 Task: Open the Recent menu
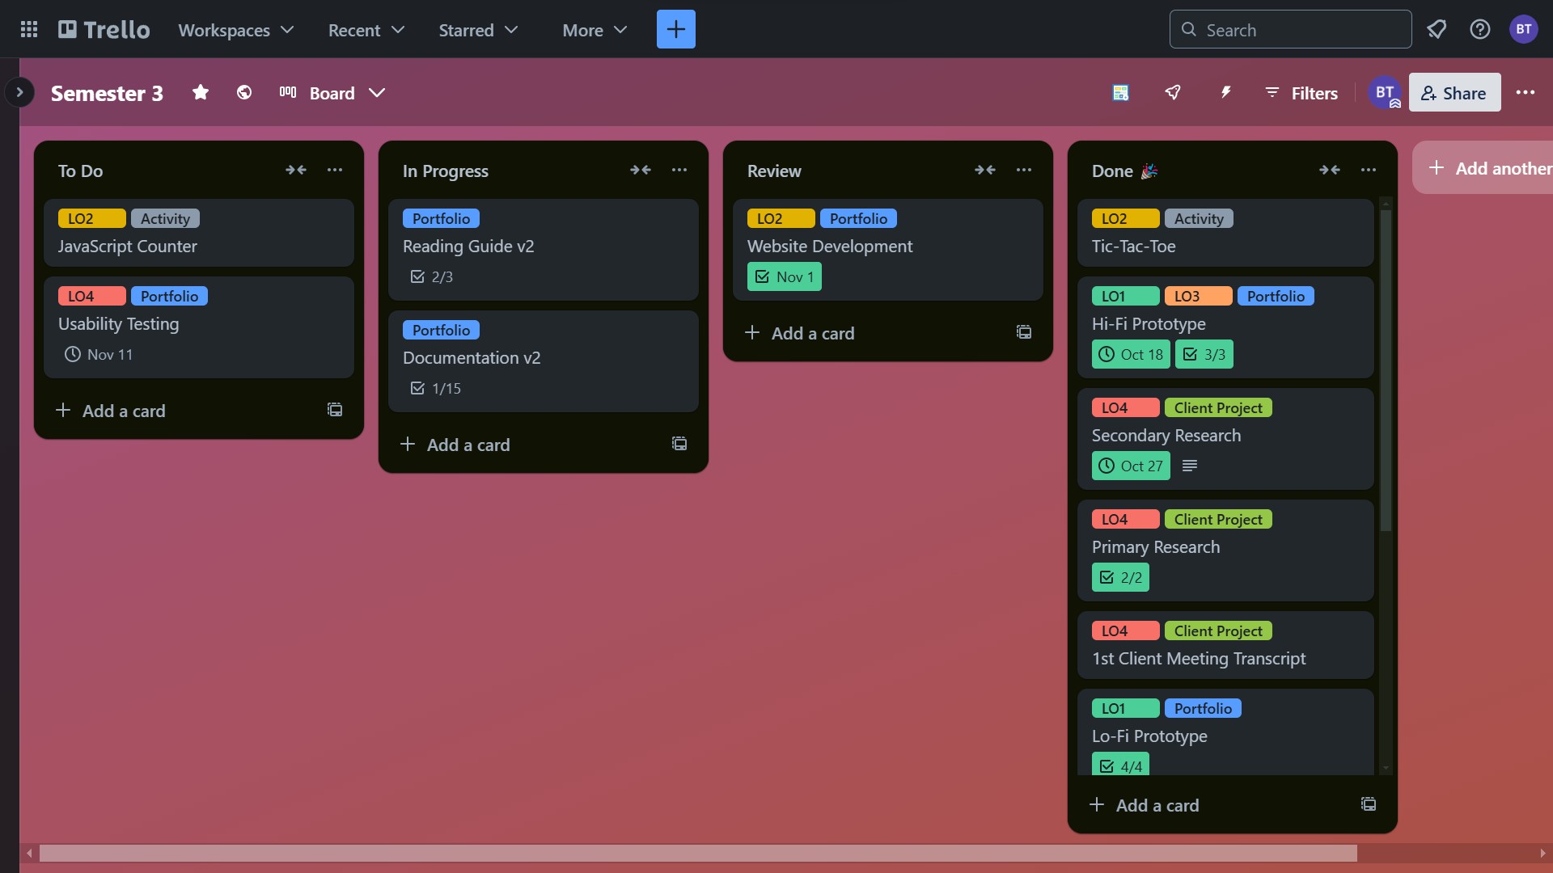366,30
